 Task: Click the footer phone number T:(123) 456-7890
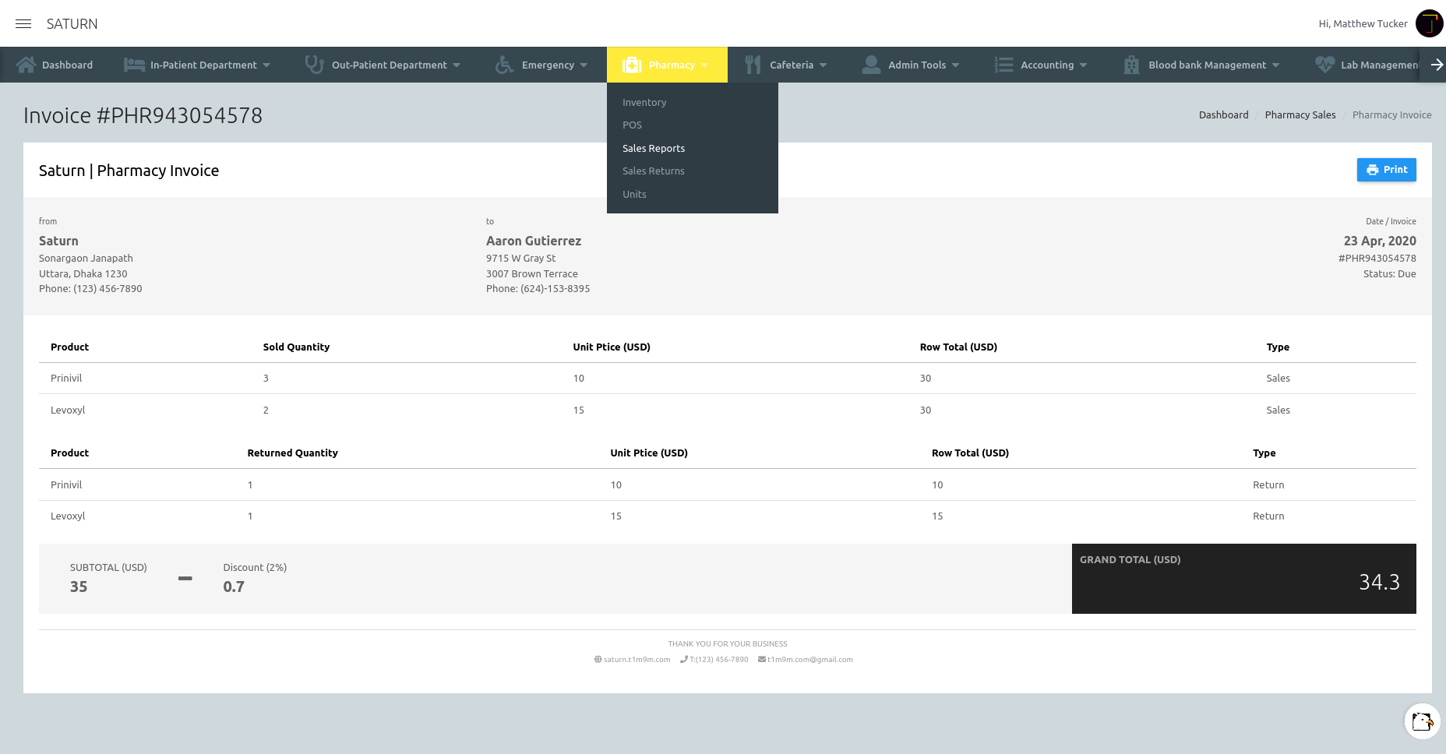pyautogui.click(x=718, y=659)
